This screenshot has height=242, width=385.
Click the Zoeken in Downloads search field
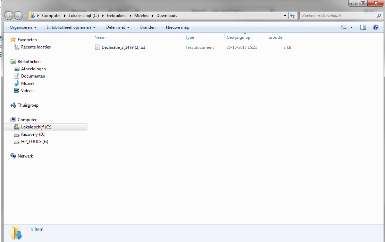coord(337,16)
